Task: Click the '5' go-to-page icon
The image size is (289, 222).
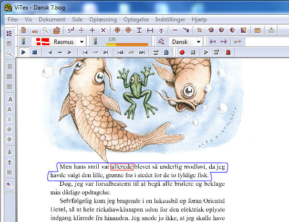Action: tap(71, 30)
